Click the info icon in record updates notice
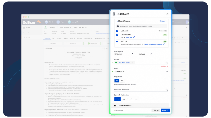Screen dimensions: 211x118 tap(118, 26)
